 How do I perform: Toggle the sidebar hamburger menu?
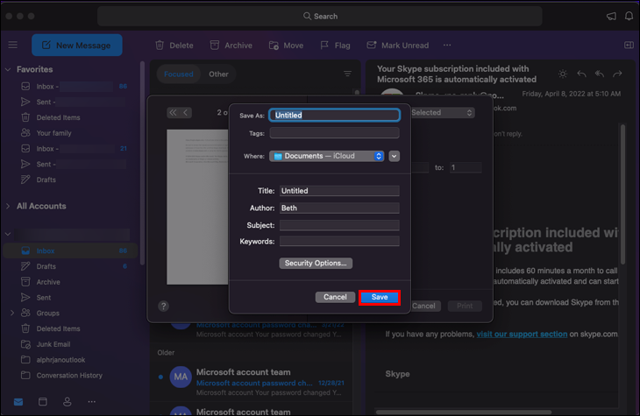(12, 45)
